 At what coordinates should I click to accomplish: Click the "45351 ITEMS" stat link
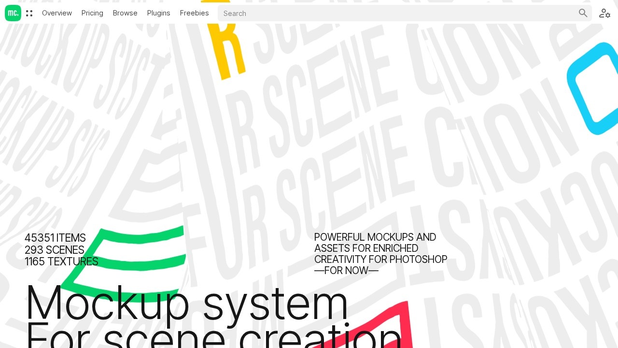tap(55, 238)
